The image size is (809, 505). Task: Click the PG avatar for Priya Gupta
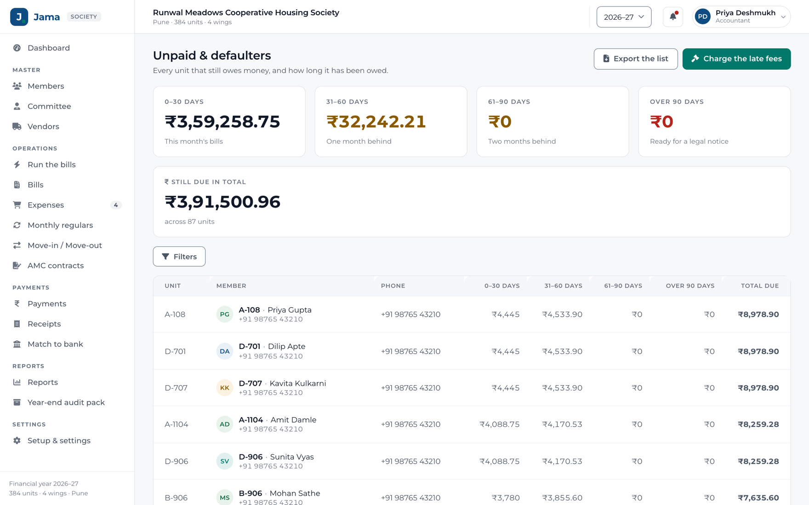coord(224,314)
